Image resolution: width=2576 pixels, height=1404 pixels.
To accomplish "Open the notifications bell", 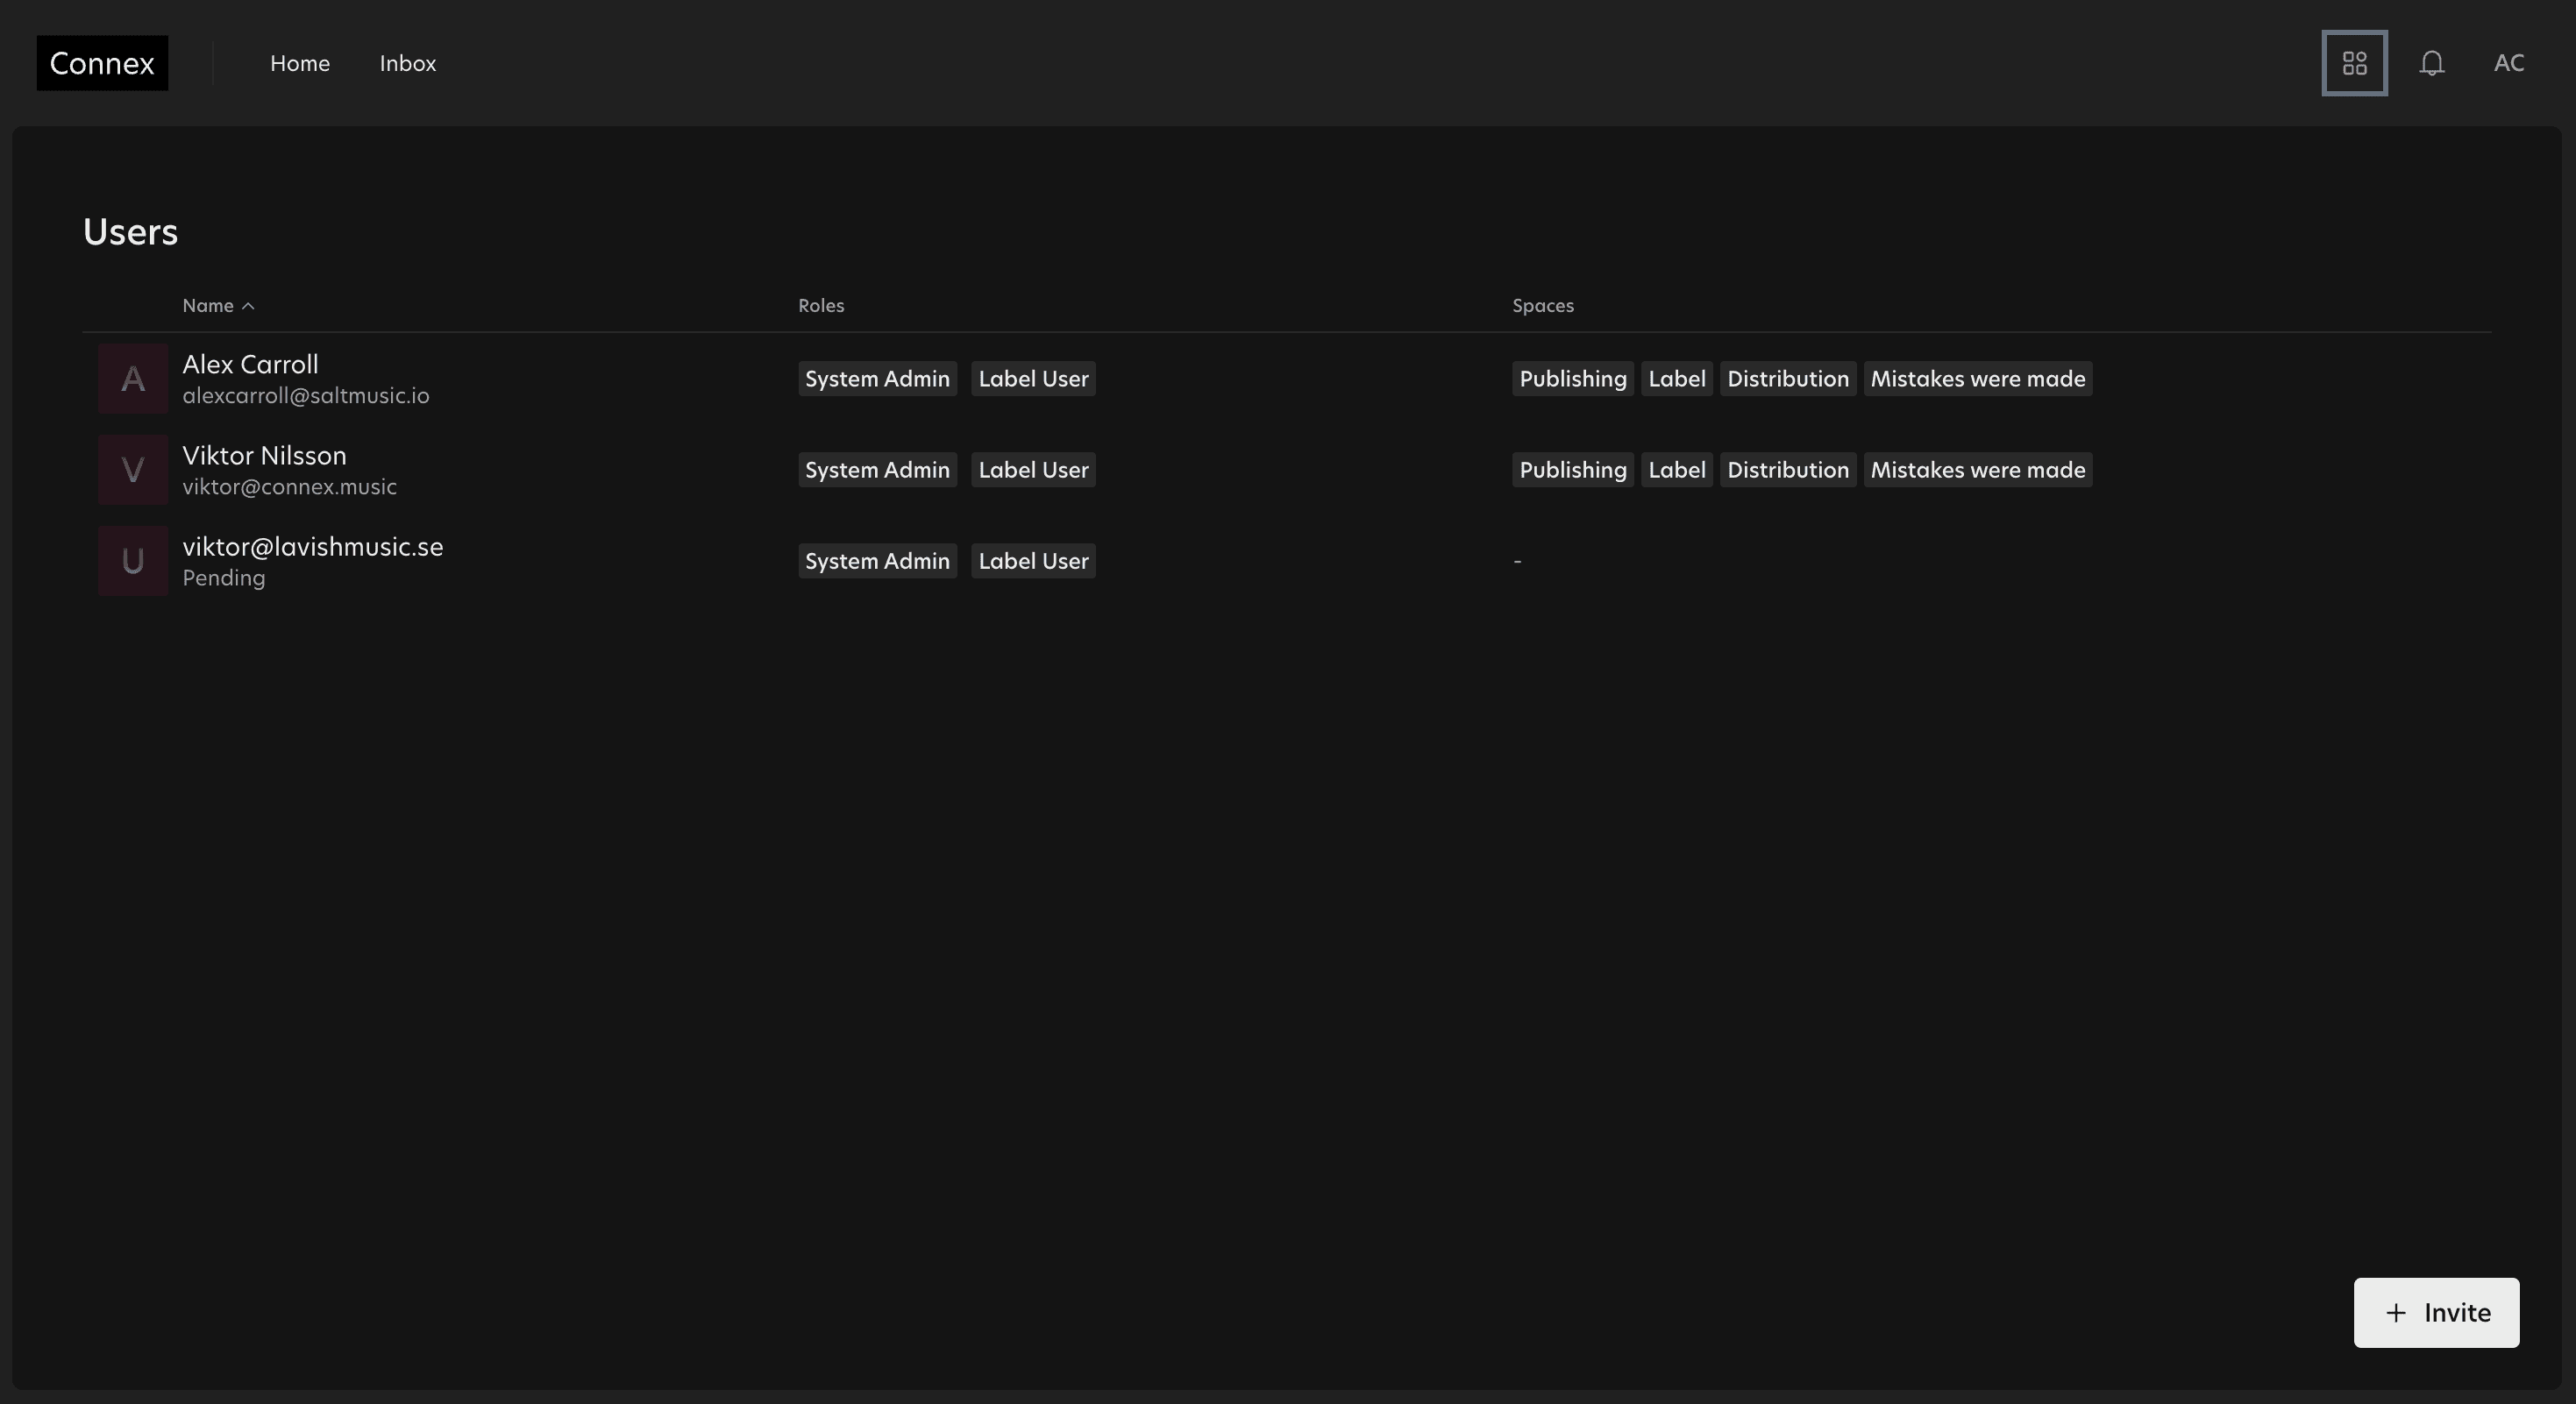I will (2431, 63).
